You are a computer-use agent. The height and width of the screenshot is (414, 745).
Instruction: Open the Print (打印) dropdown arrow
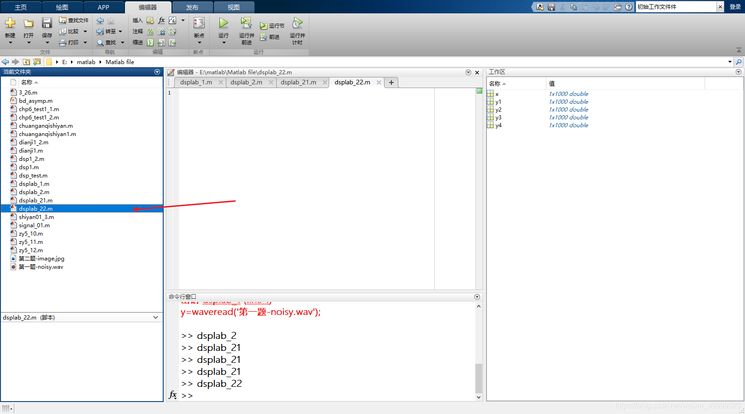(x=85, y=42)
